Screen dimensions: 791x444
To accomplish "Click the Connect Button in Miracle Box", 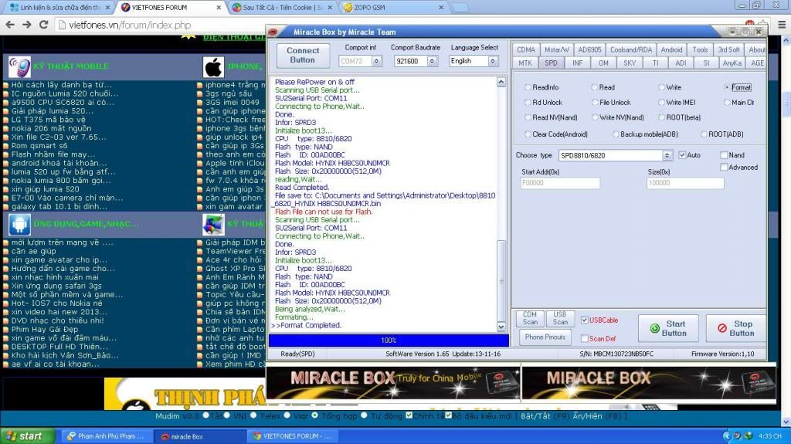I will tap(303, 55).
